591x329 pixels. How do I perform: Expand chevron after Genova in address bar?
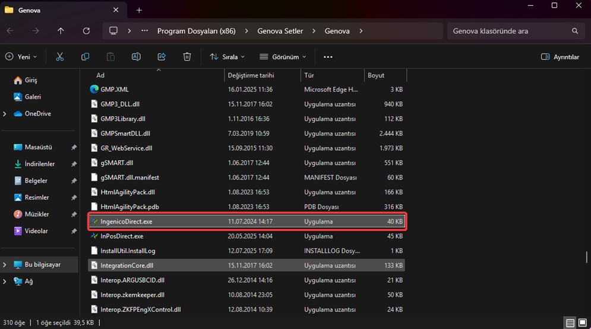pyautogui.click(x=361, y=31)
